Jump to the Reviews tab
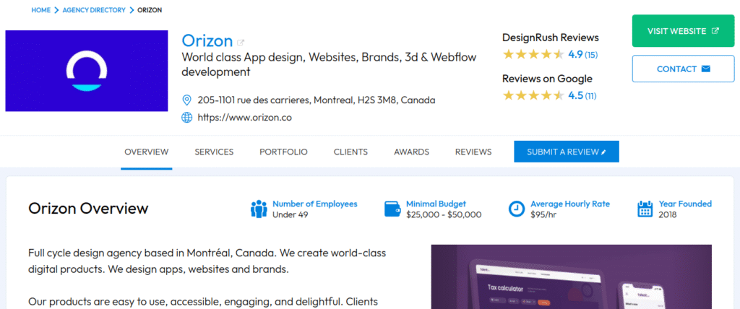The height and width of the screenshot is (309, 740). click(473, 152)
